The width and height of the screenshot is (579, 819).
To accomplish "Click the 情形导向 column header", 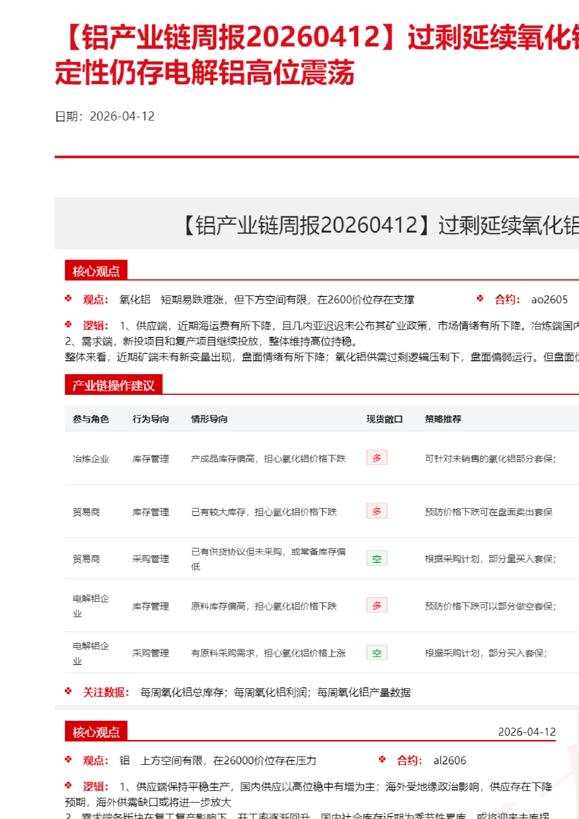I will click(209, 419).
